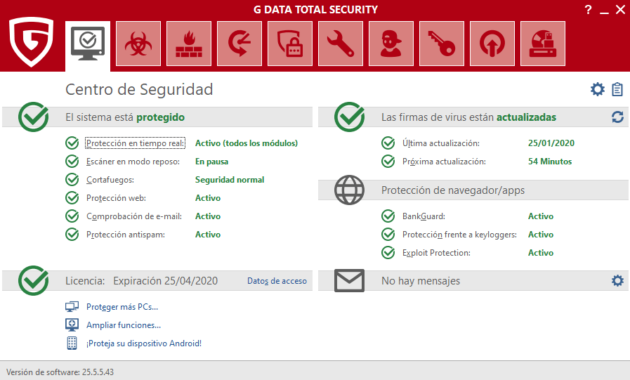
Task: Click the 25/01/2020 update date
Action: 551,143
